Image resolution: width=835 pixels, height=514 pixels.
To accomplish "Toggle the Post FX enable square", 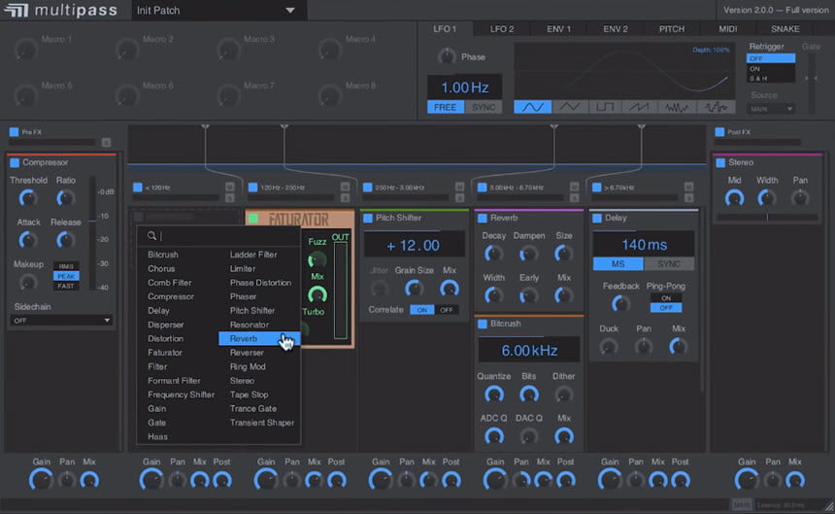I will tap(719, 131).
